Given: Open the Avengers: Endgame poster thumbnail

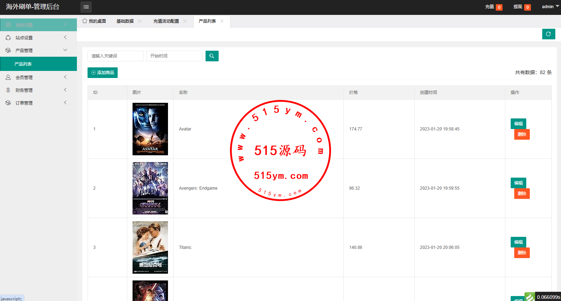Looking at the screenshot, I should pos(150,188).
